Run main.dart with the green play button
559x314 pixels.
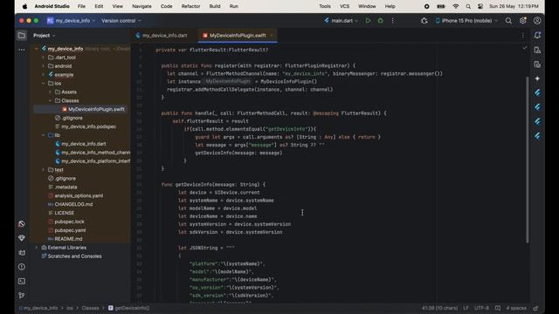[x=368, y=21]
